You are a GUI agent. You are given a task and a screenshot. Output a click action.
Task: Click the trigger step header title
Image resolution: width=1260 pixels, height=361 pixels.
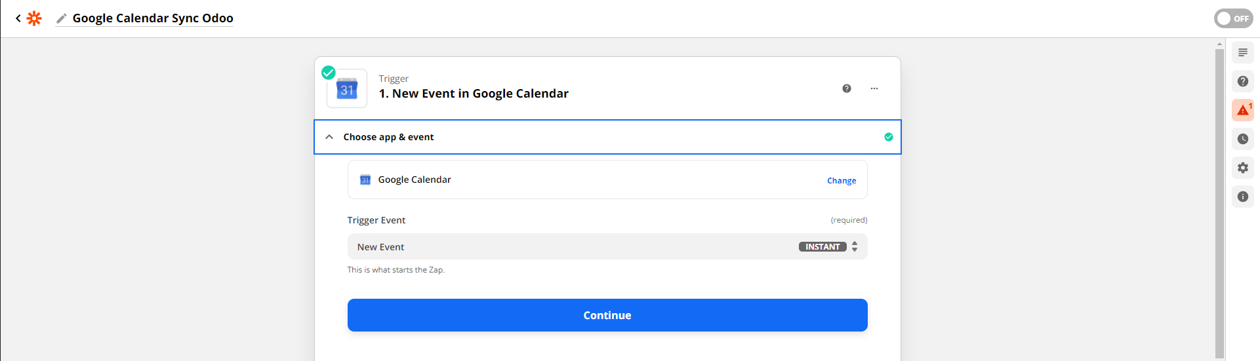point(474,94)
